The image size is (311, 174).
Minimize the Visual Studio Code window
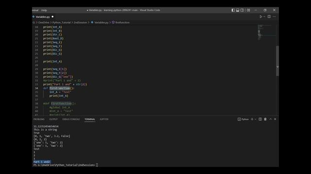(x=256, y=10)
